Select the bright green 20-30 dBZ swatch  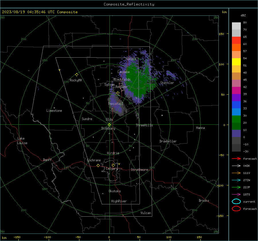[x=236, y=119]
